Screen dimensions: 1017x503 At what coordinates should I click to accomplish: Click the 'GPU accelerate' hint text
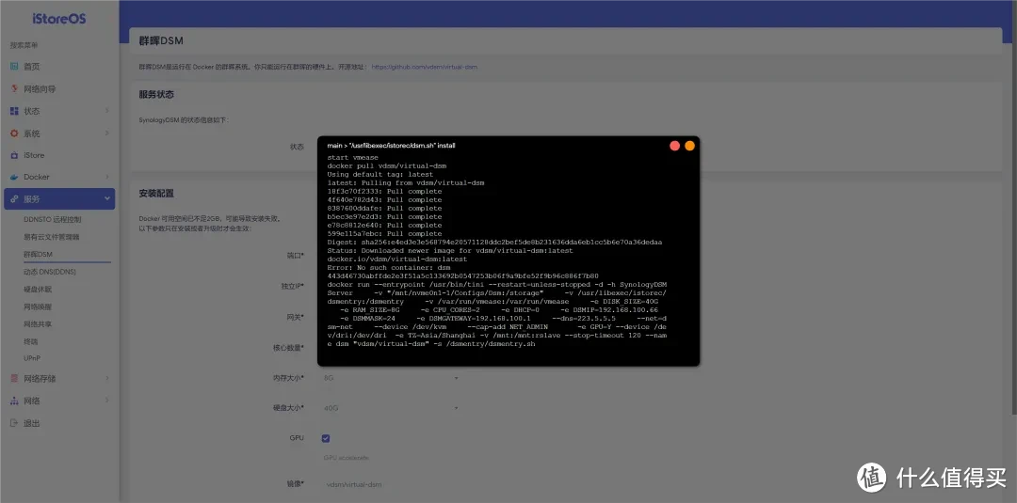tap(347, 458)
